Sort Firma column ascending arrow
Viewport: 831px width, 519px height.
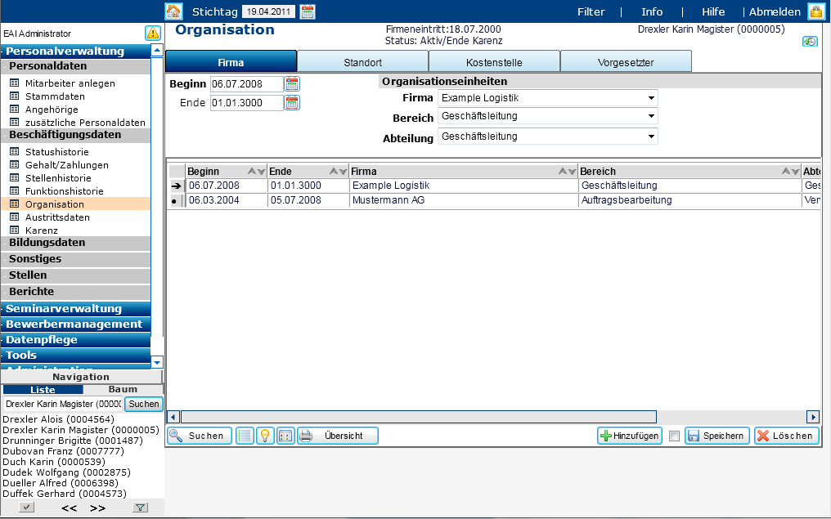563,171
